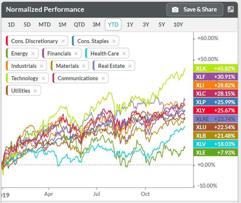
Task: Remove Technology sector via x icon
Action: (x=43, y=78)
